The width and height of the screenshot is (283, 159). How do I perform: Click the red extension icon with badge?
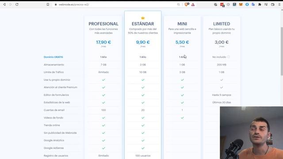[x=222, y=5]
